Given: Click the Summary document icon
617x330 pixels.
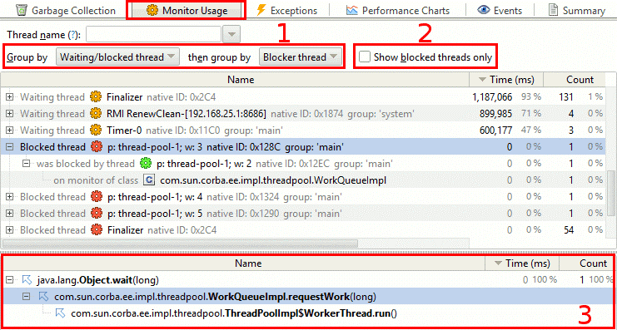Looking at the screenshot, I should (554, 11).
